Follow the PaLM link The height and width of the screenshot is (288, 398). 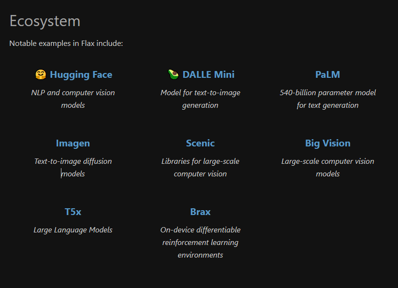[x=327, y=74]
